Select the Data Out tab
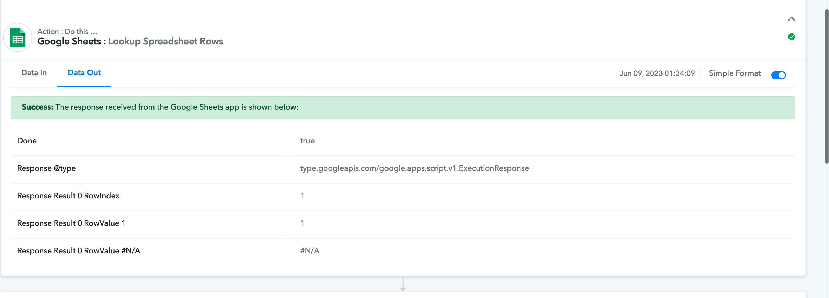The width and height of the screenshot is (829, 298). click(84, 73)
